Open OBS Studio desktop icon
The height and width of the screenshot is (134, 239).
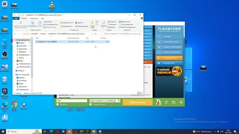tap(4, 55)
